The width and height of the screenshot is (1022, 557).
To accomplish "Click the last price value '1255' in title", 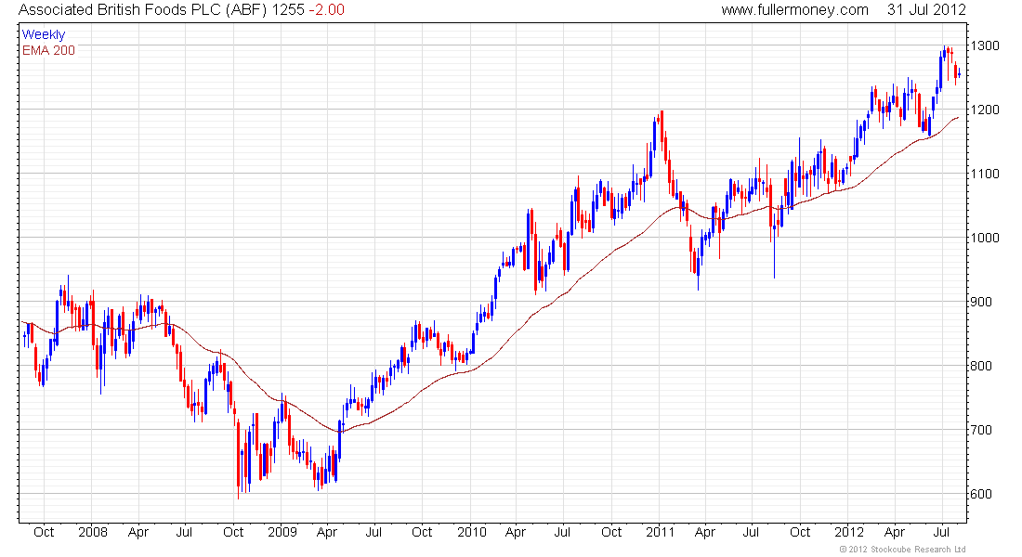I will (288, 10).
